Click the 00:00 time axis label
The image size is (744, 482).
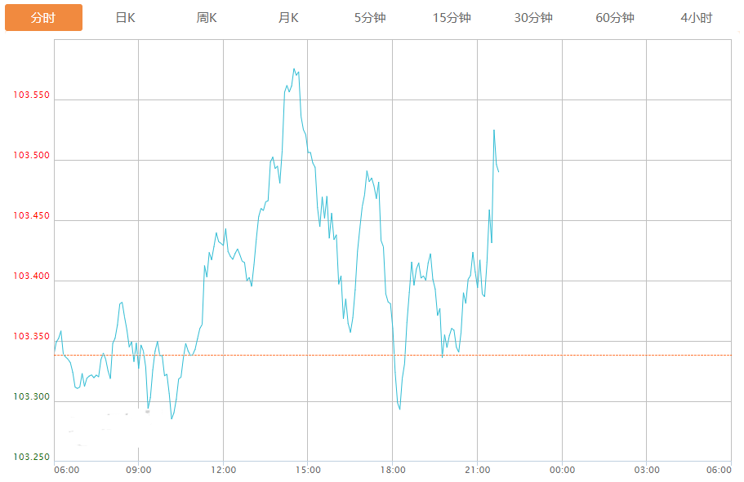[562, 471]
